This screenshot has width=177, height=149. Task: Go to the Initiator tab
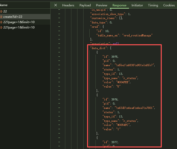137,5
